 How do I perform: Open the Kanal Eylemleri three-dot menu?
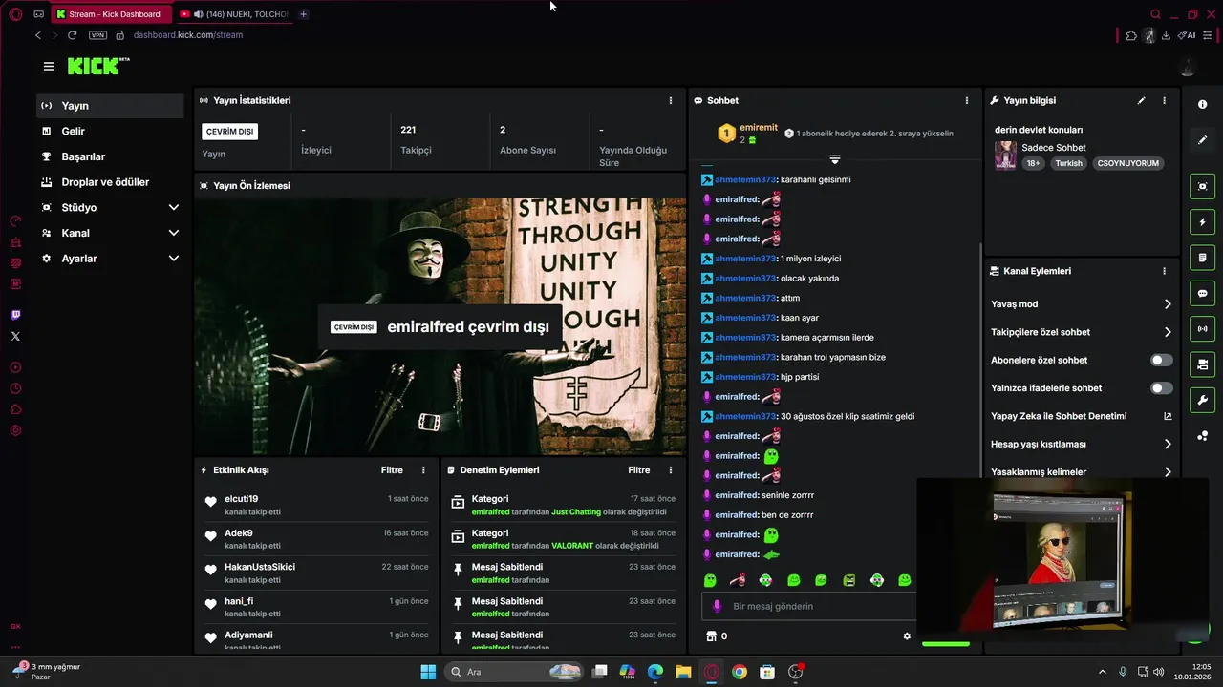pyautogui.click(x=1164, y=271)
